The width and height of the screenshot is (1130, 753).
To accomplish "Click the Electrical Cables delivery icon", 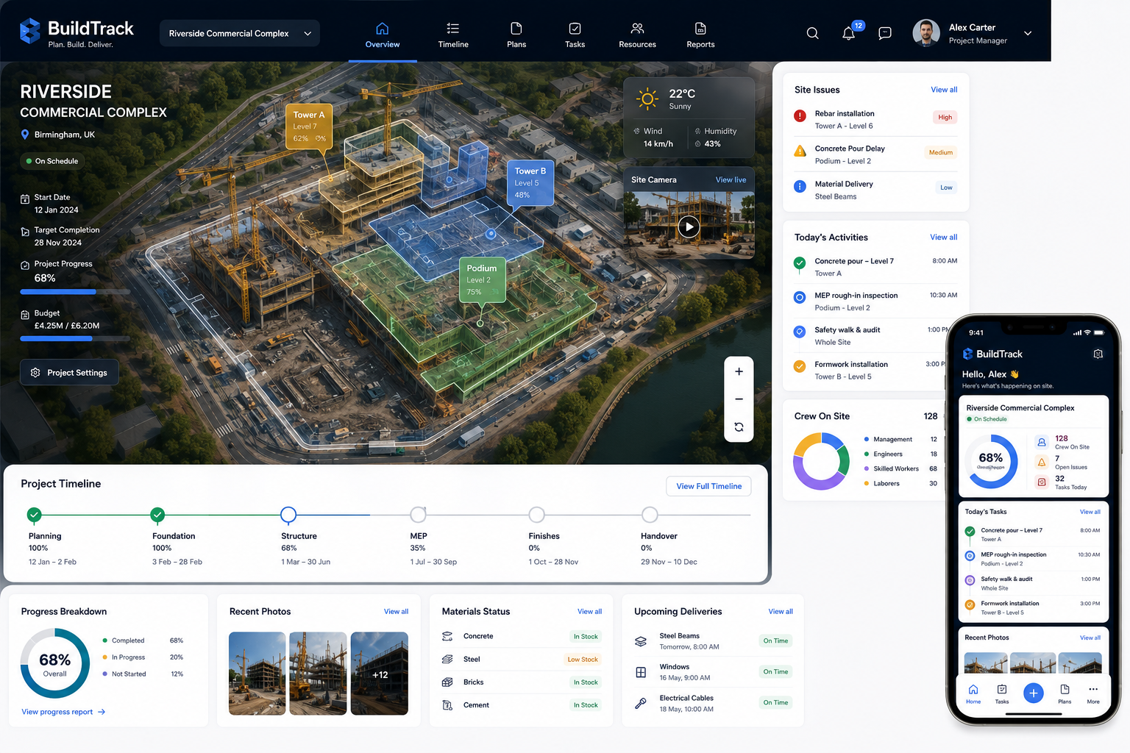I will tap(641, 703).
